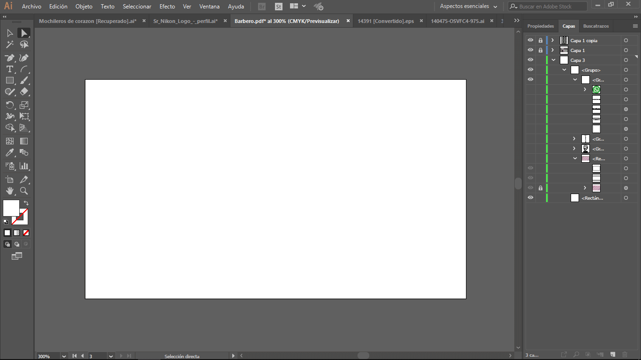
Task: Toggle visibility of Capa 3
Action: (x=530, y=60)
